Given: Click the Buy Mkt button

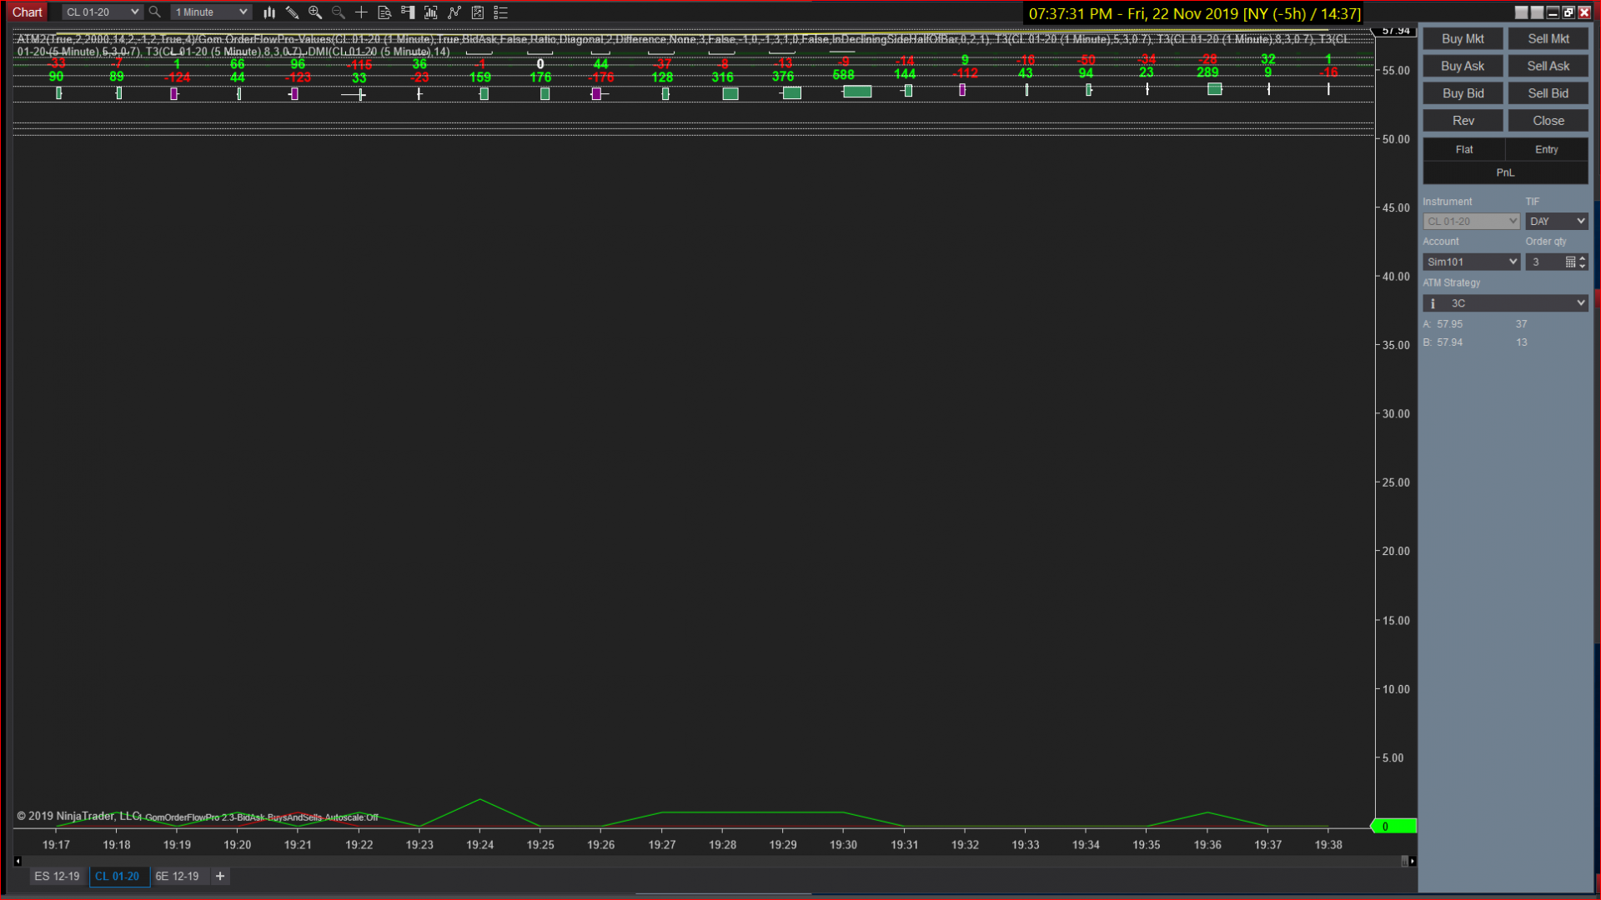Looking at the screenshot, I should coord(1463,39).
